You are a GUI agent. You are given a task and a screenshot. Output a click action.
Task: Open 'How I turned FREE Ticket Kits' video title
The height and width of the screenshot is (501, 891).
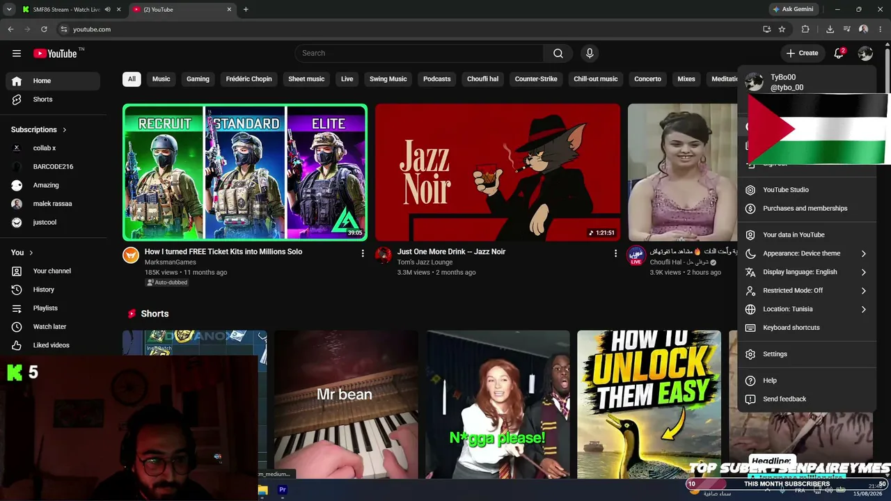[223, 252]
